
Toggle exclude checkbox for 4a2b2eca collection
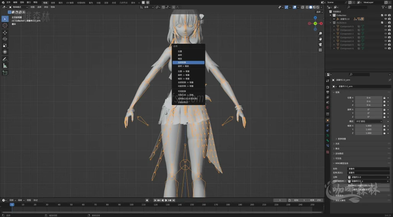(382, 23)
